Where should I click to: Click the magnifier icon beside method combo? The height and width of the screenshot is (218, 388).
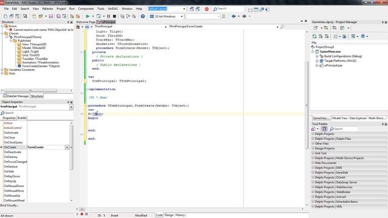pyautogui.click(x=282, y=27)
